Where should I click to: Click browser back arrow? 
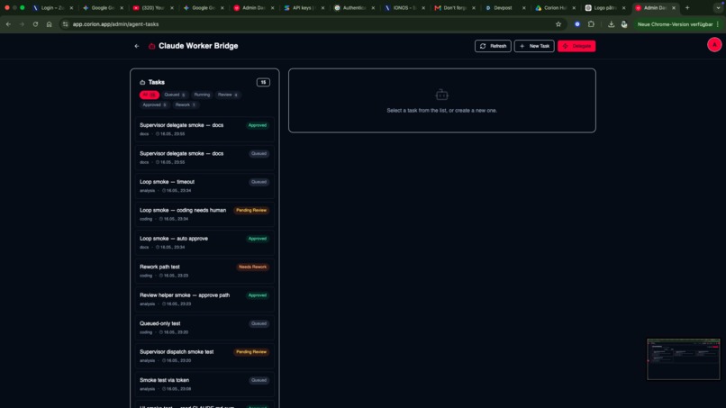[x=8, y=24]
